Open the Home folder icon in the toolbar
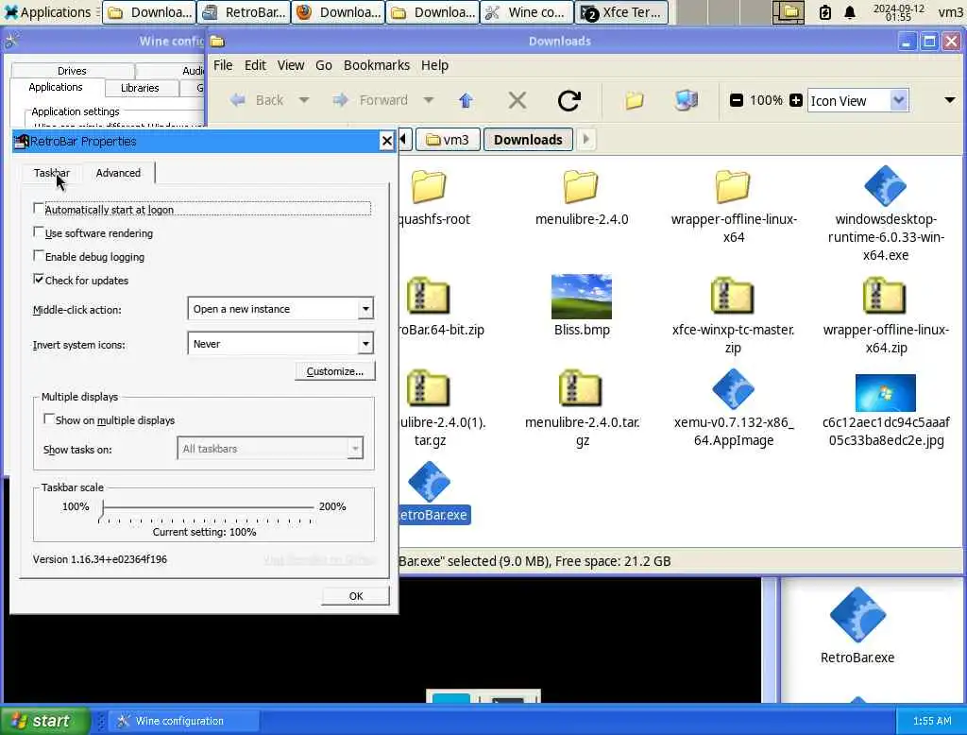 (x=634, y=100)
